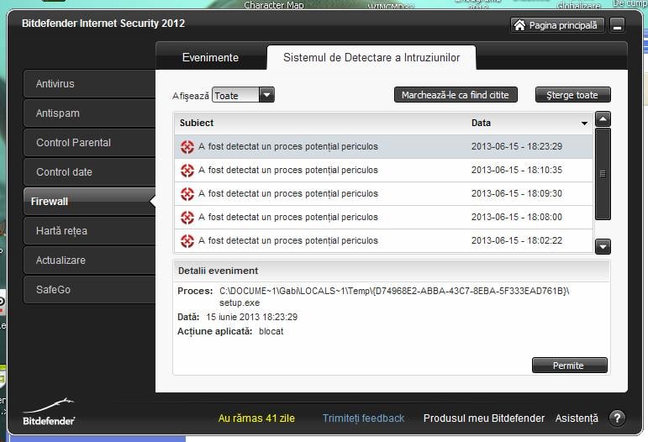Select the event dated 2013-06-15 - 18:08:00
Image resolution: width=648 pixels, height=442 pixels.
(x=383, y=218)
